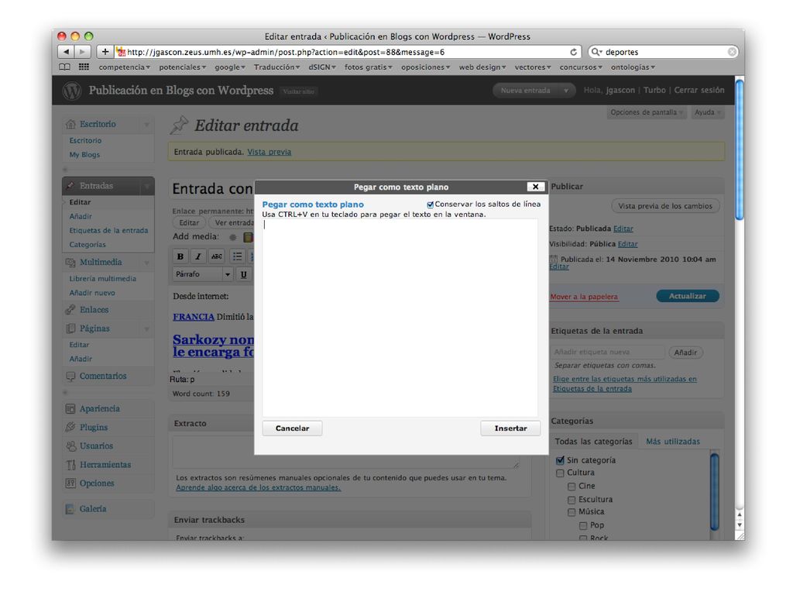The width and height of the screenshot is (793, 595).
Task: Click the browser Forward arrow button
Action: point(82,52)
